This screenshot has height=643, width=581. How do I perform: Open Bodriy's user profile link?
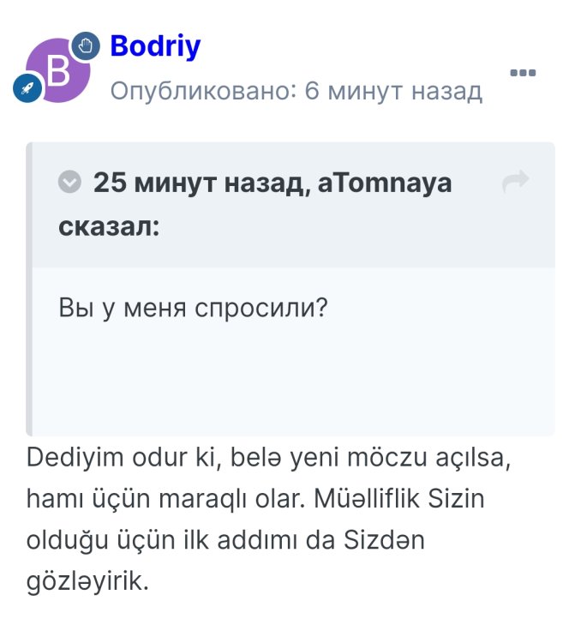pyautogui.click(x=155, y=45)
